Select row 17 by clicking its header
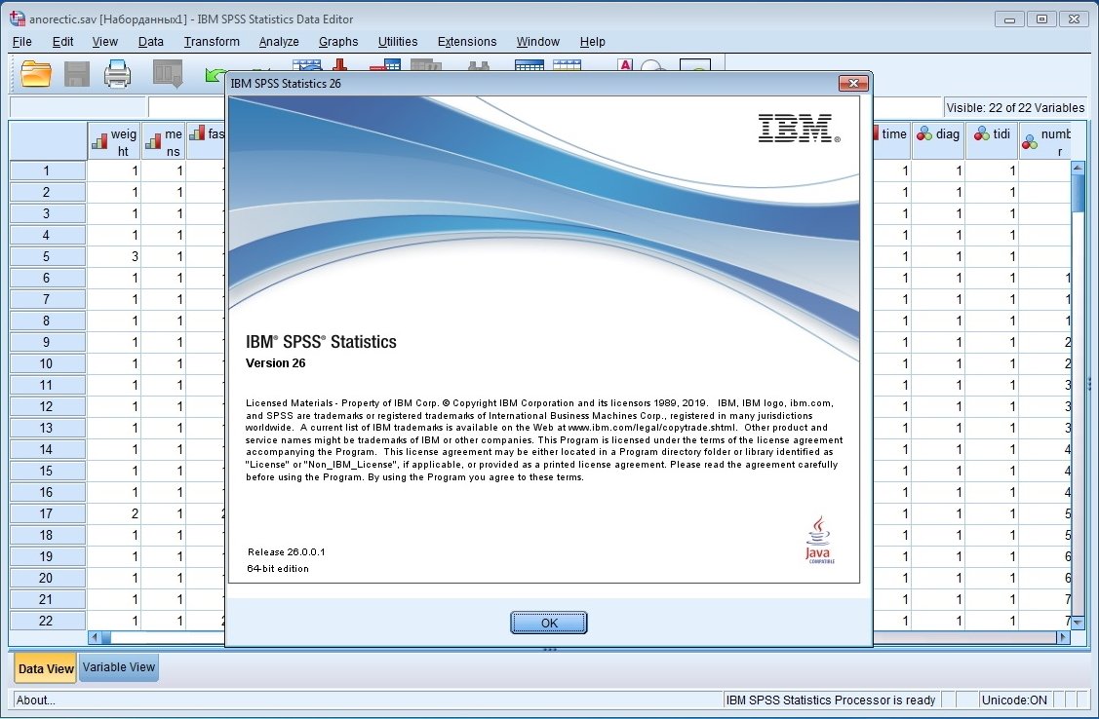Image resolution: width=1099 pixels, height=719 pixels. 47,513
